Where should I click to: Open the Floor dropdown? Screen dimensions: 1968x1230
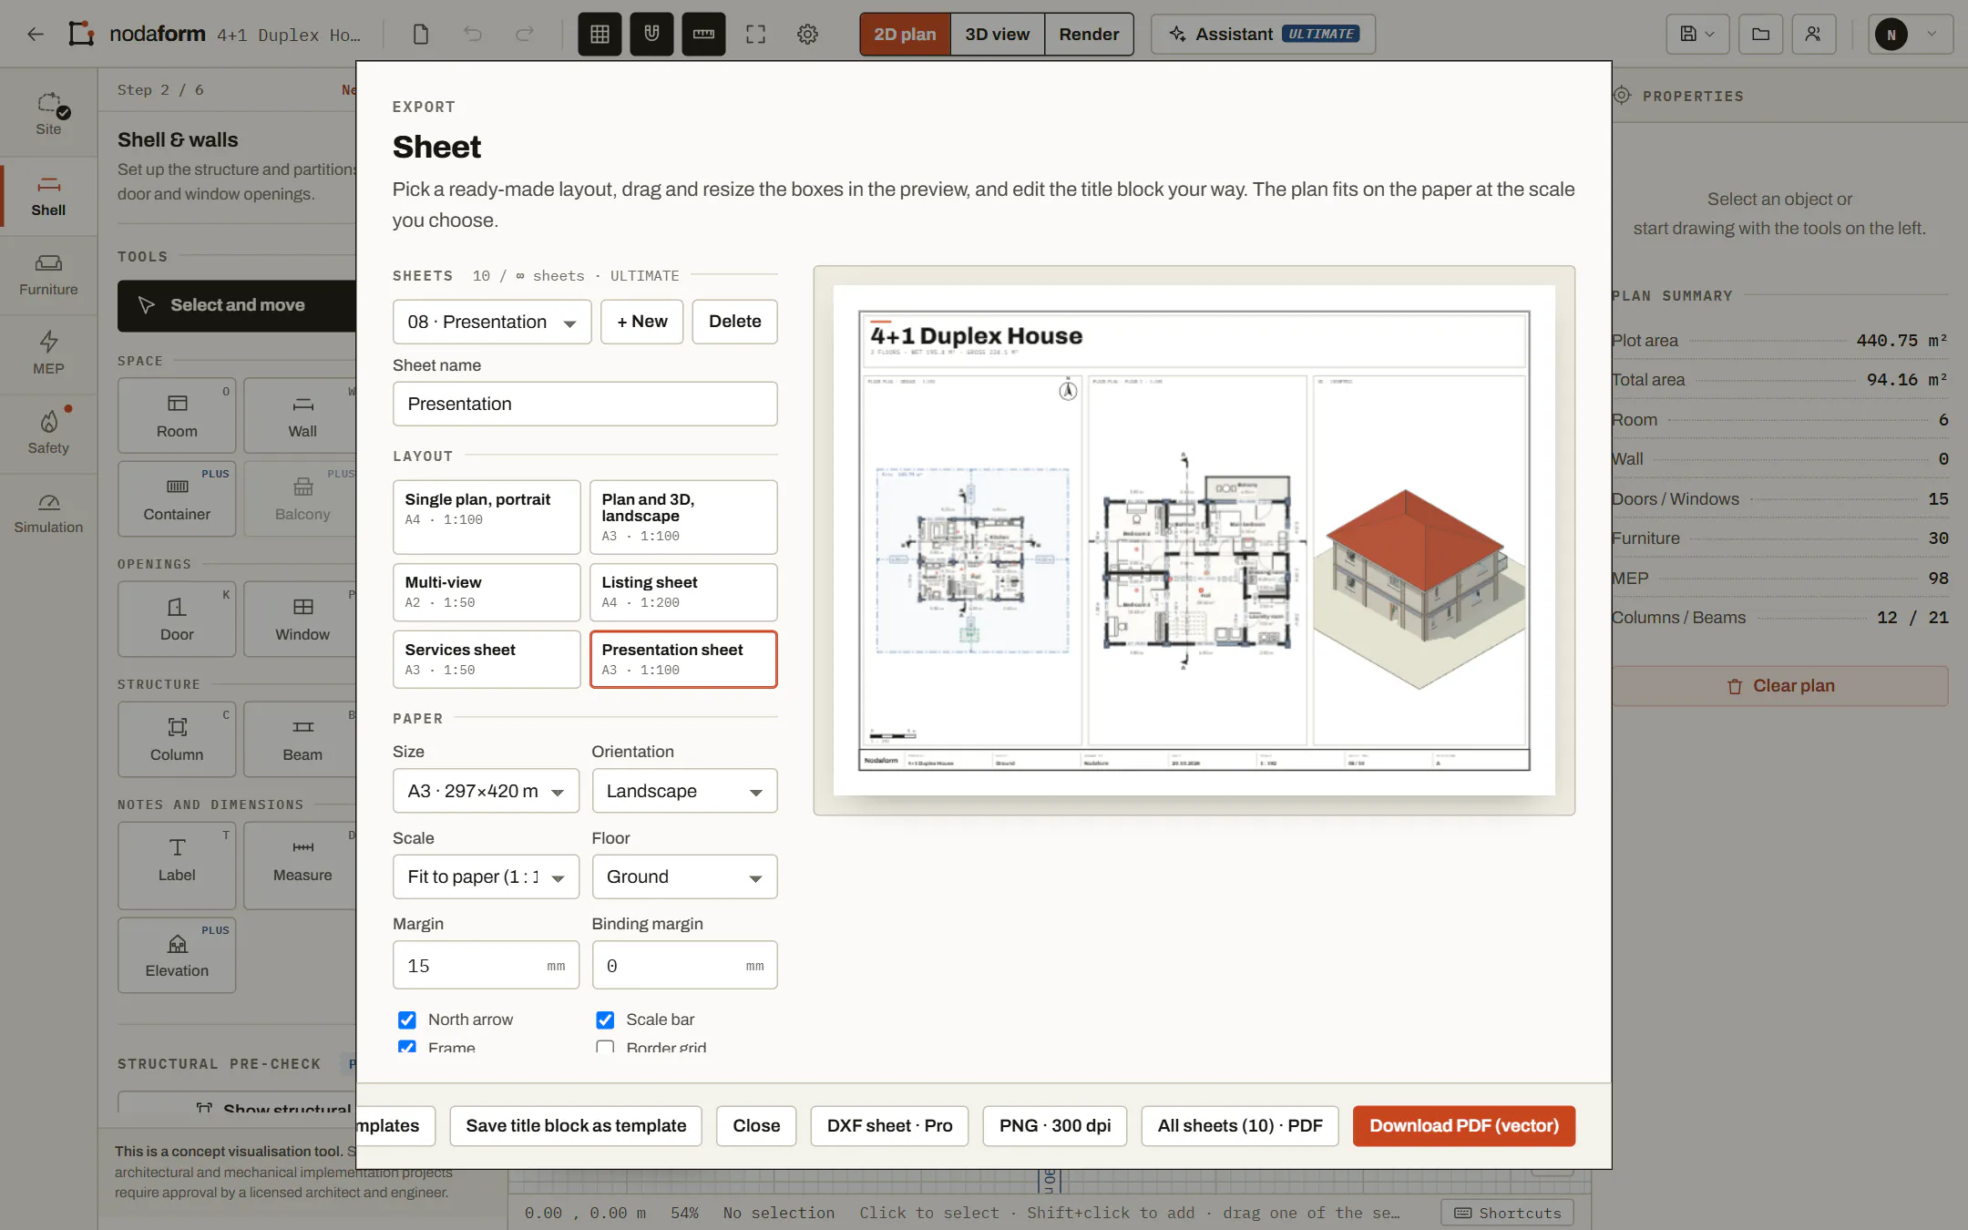pos(684,876)
